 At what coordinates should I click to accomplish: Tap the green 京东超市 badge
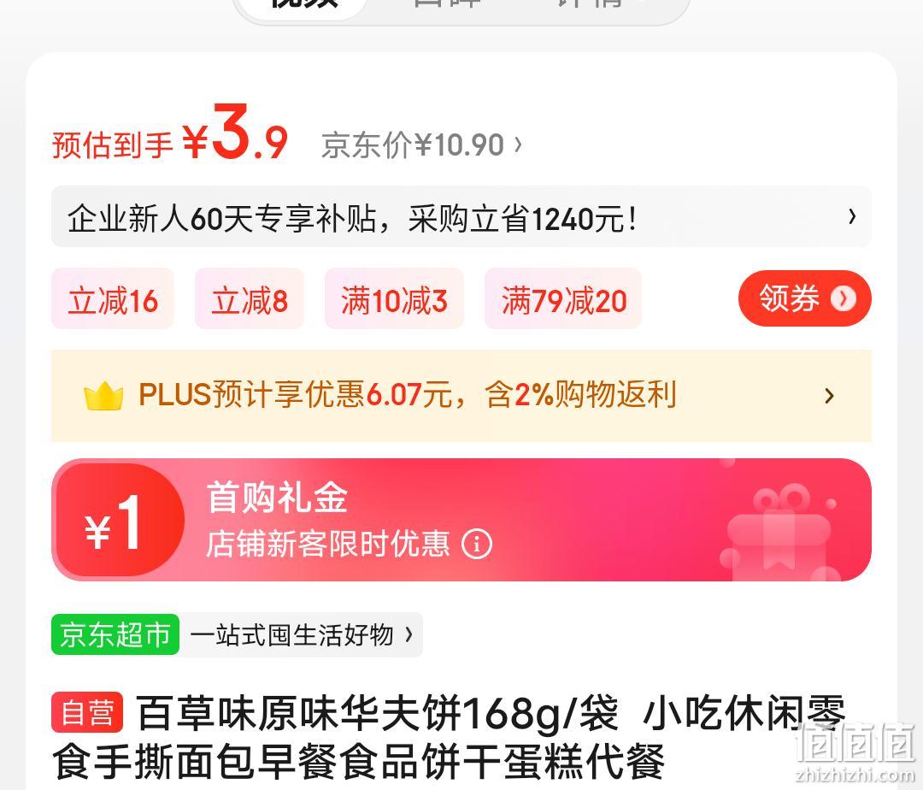[x=115, y=634]
